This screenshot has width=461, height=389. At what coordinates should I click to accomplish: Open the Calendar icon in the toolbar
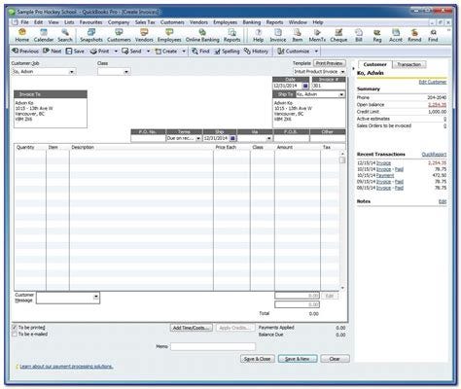click(x=44, y=35)
